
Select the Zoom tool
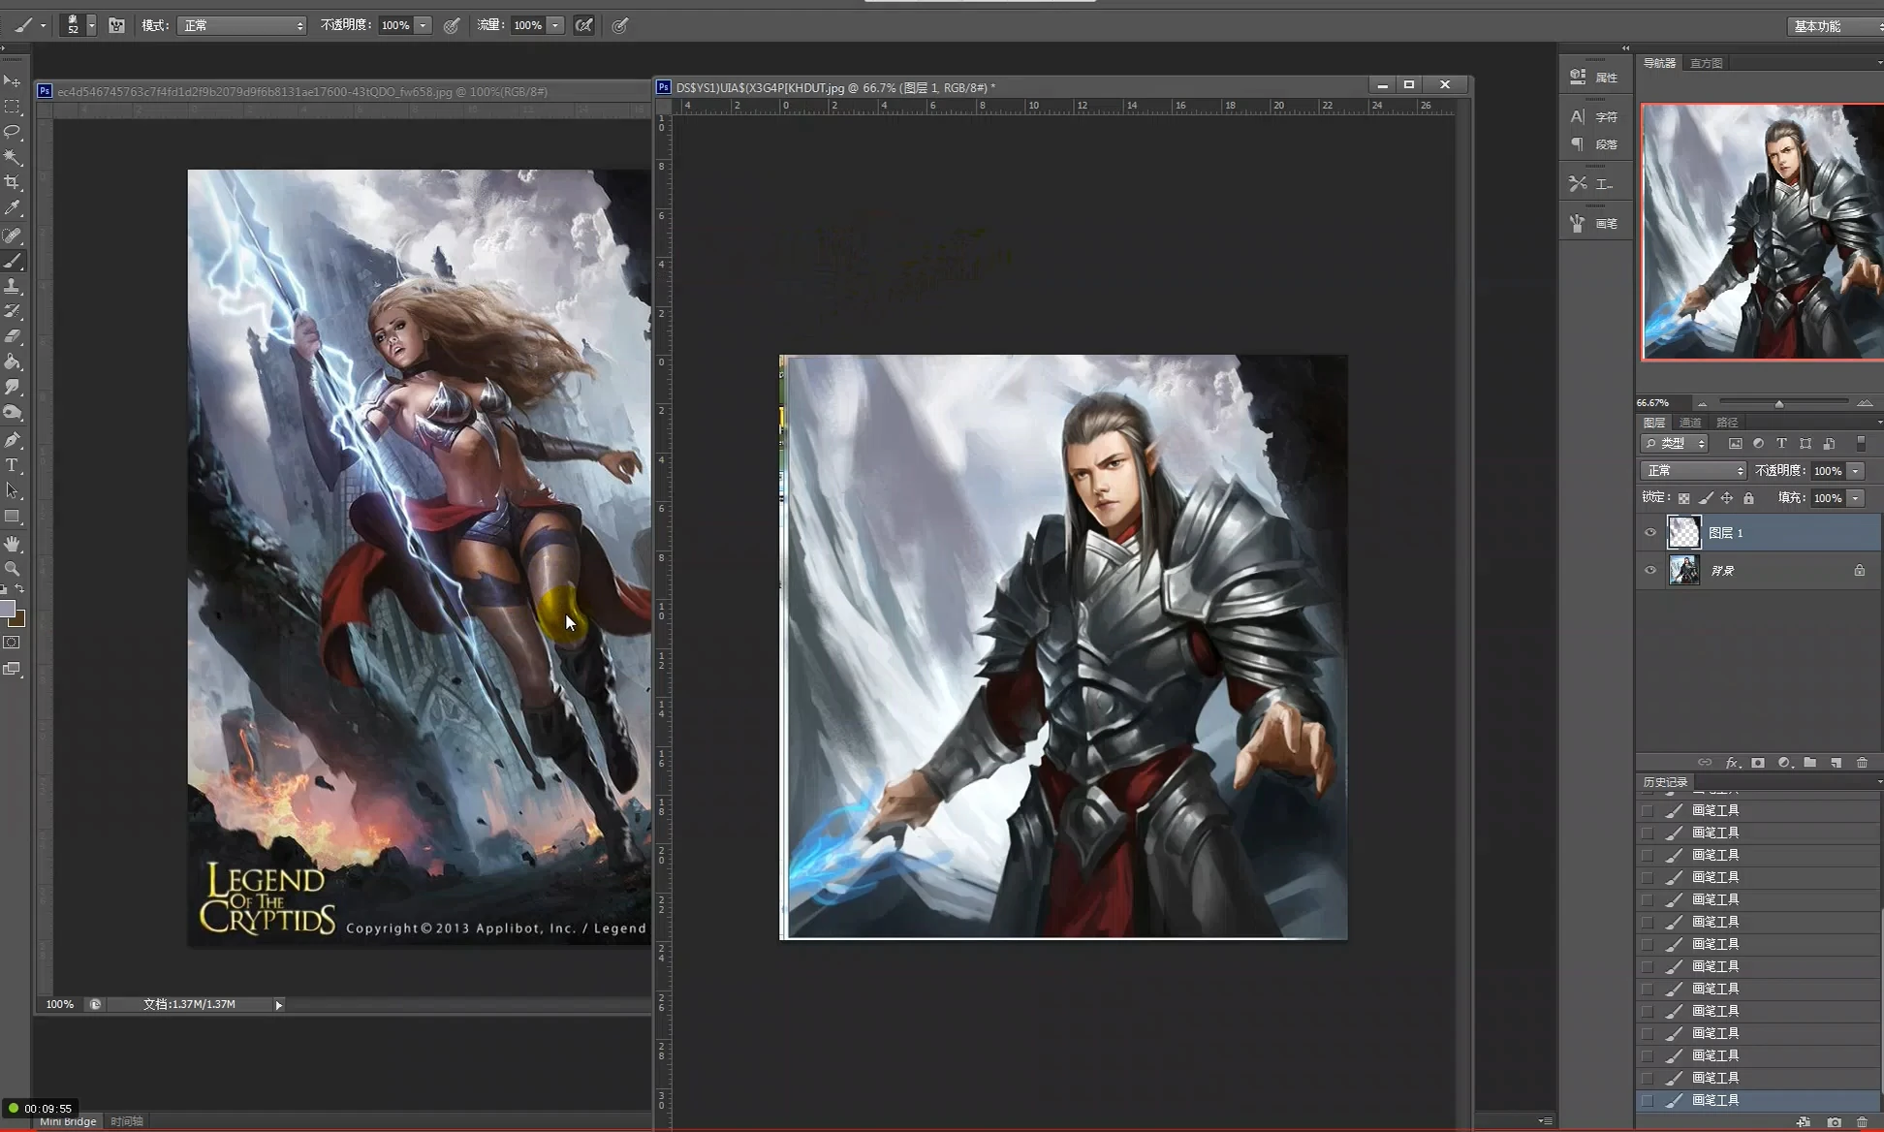click(x=13, y=569)
